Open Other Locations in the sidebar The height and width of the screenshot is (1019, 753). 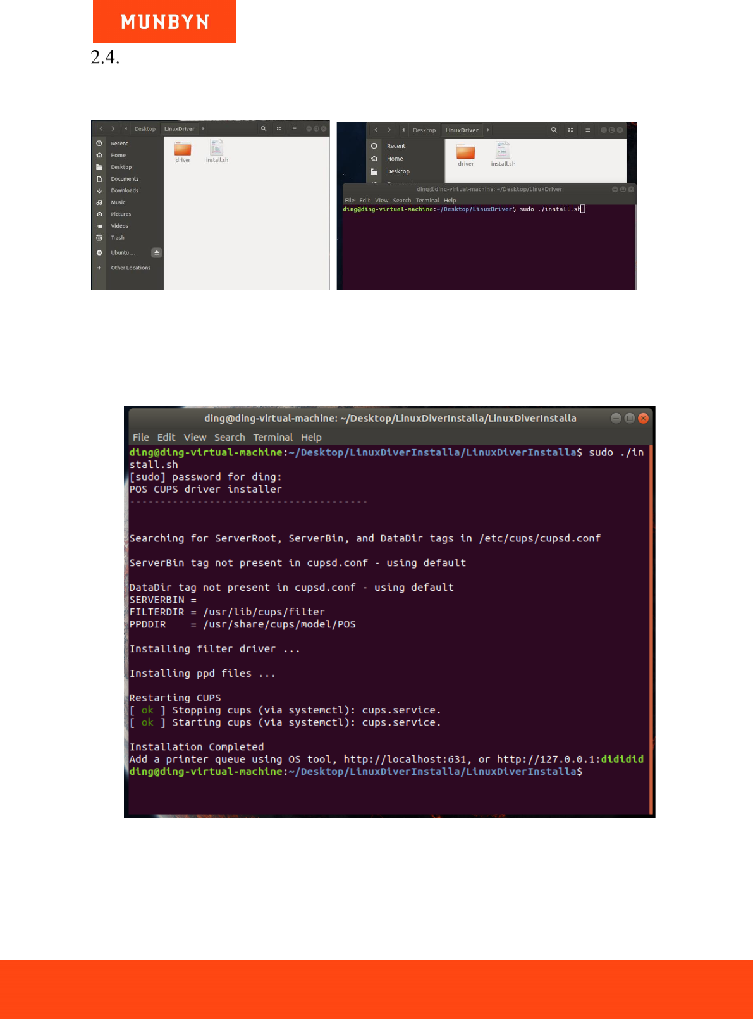(131, 268)
